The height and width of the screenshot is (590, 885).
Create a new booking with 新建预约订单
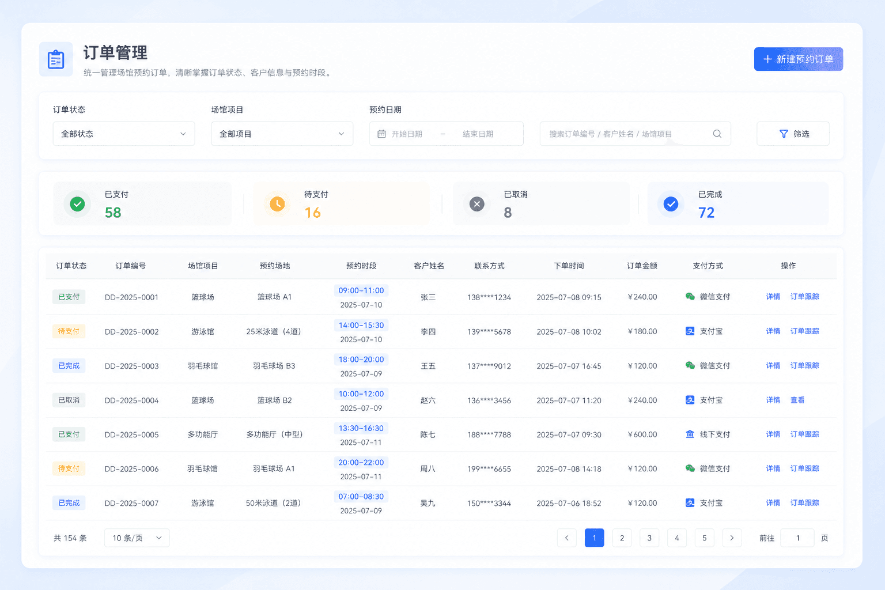[799, 59]
